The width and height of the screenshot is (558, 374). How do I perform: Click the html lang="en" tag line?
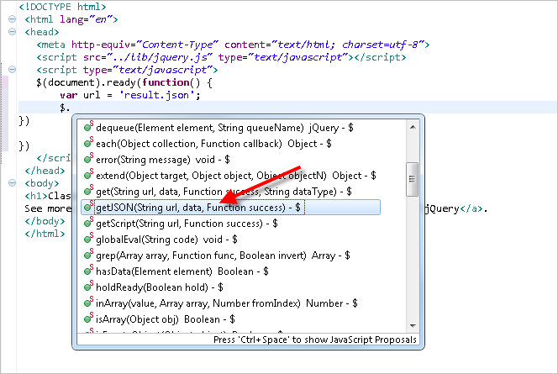(71, 19)
